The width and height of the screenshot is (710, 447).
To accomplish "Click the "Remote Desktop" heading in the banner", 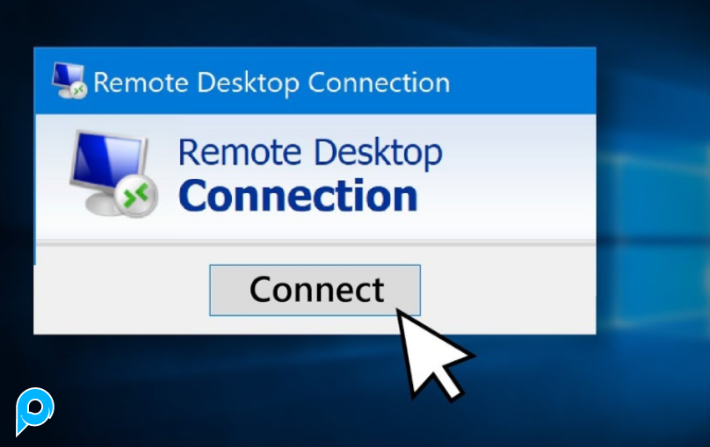I will tap(311, 153).
